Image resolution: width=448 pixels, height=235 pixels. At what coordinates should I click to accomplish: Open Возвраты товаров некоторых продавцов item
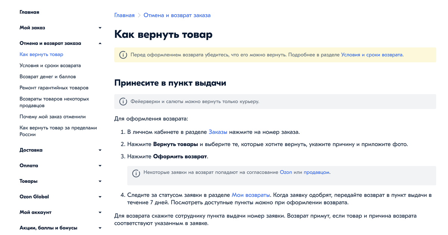point(55,102)
